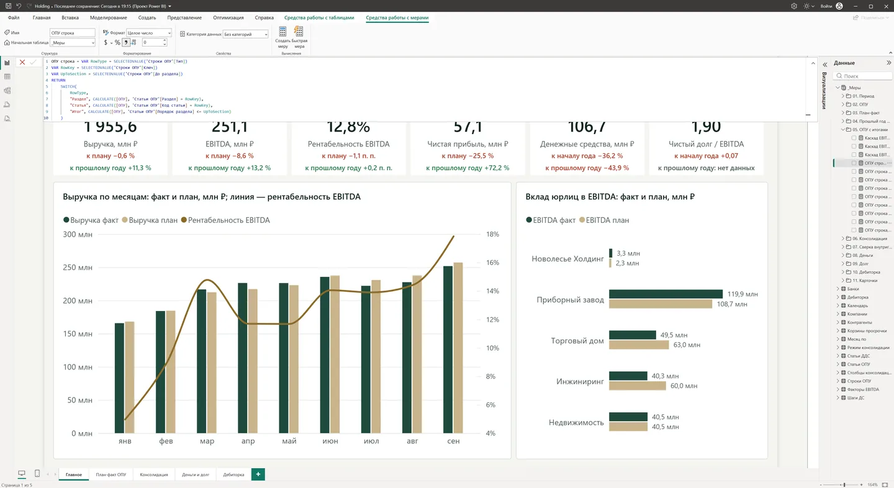Screen dimensions: 894x488
Task: Expand the 01. Период folder
Action: pos(843,96)
